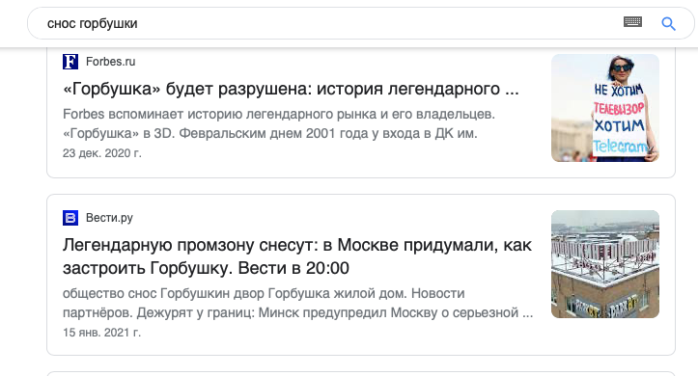The height and width of the screenshot is (376, 698).
Task: Click the headline line 'застроить Горбушку. Вести в 20:00'
Action: point(206,268)
